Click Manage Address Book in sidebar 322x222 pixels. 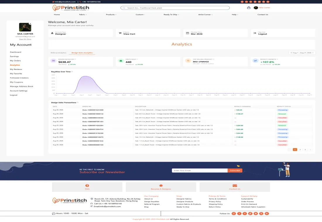point(22,86)
